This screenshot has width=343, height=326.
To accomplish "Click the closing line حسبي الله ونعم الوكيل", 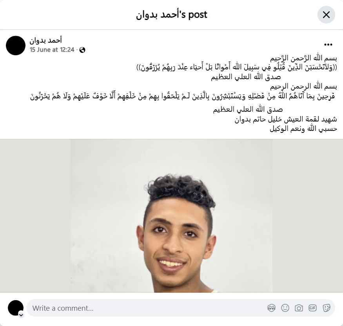I will click(303, 129).
